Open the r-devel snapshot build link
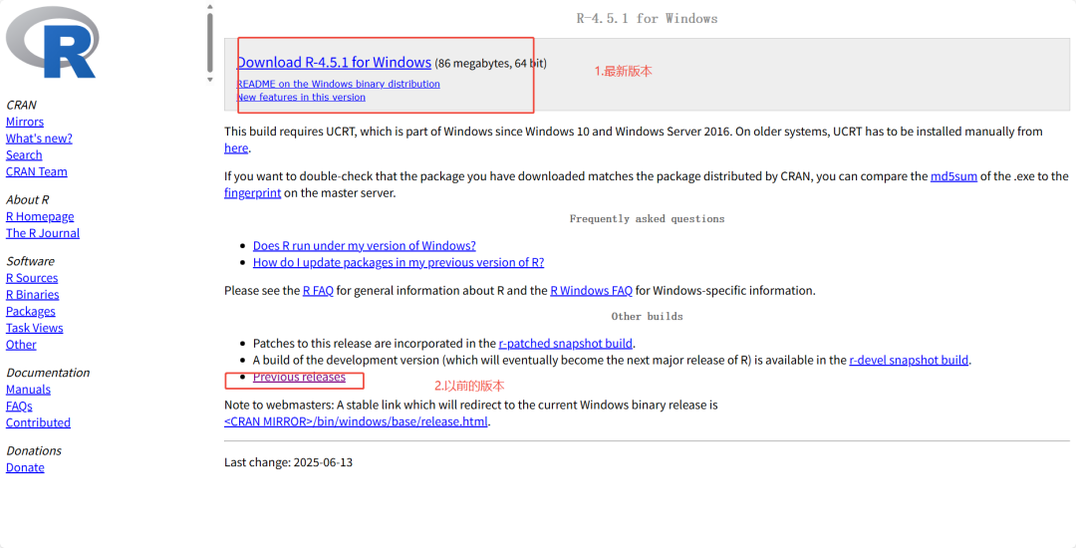Screen dimensions: 1076x548 click(x=909, y=360)
